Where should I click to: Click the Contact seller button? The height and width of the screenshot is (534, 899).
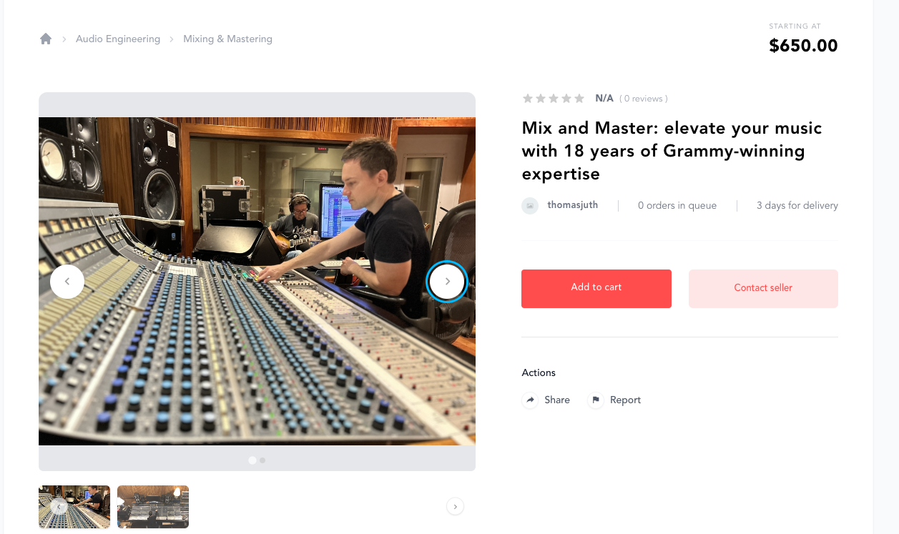763,289
